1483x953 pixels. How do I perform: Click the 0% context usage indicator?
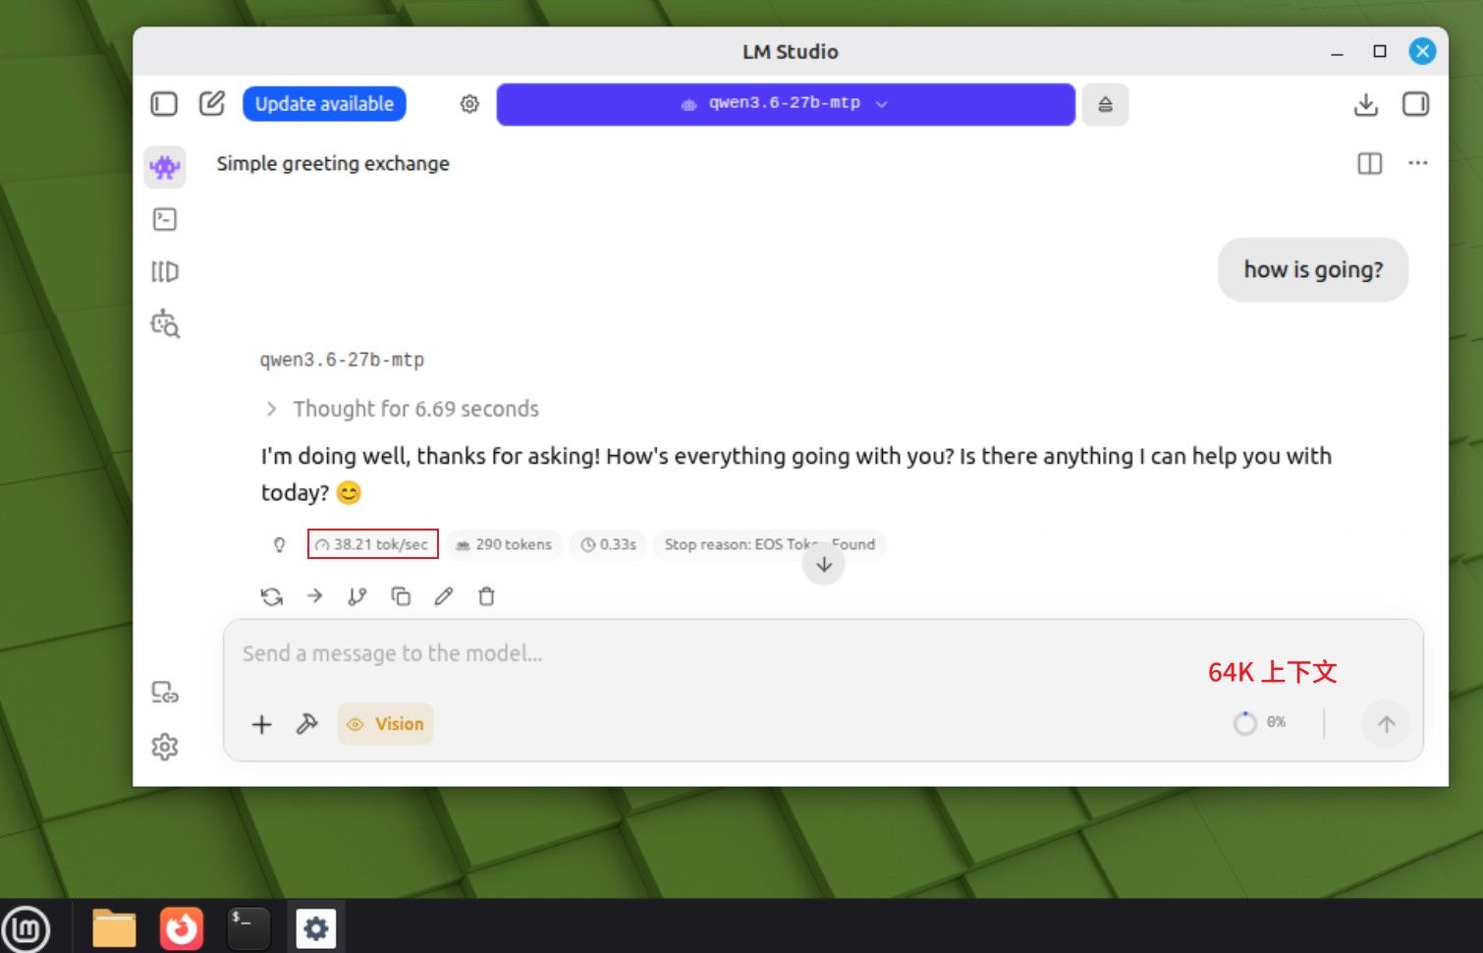(x=1260, y=723)
